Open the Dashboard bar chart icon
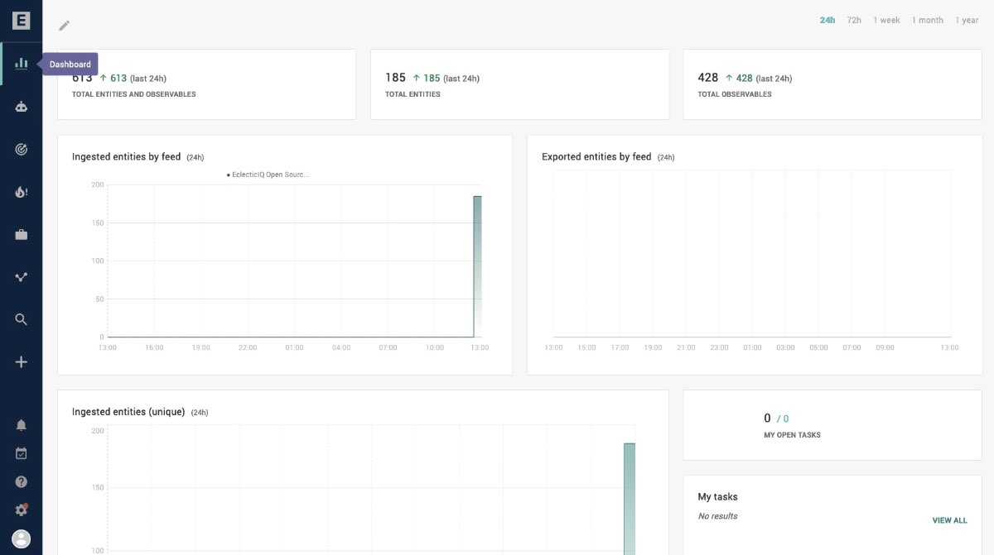The image size is (994, 555). click(x=22, y=64)
